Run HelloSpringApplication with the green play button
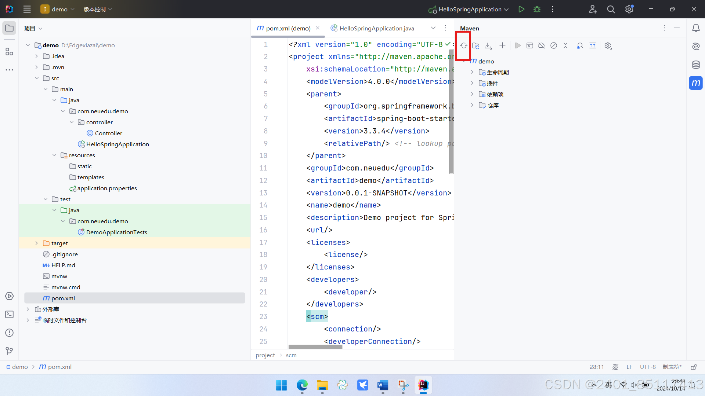The image size is (705, 396). (x=521, y=9)
